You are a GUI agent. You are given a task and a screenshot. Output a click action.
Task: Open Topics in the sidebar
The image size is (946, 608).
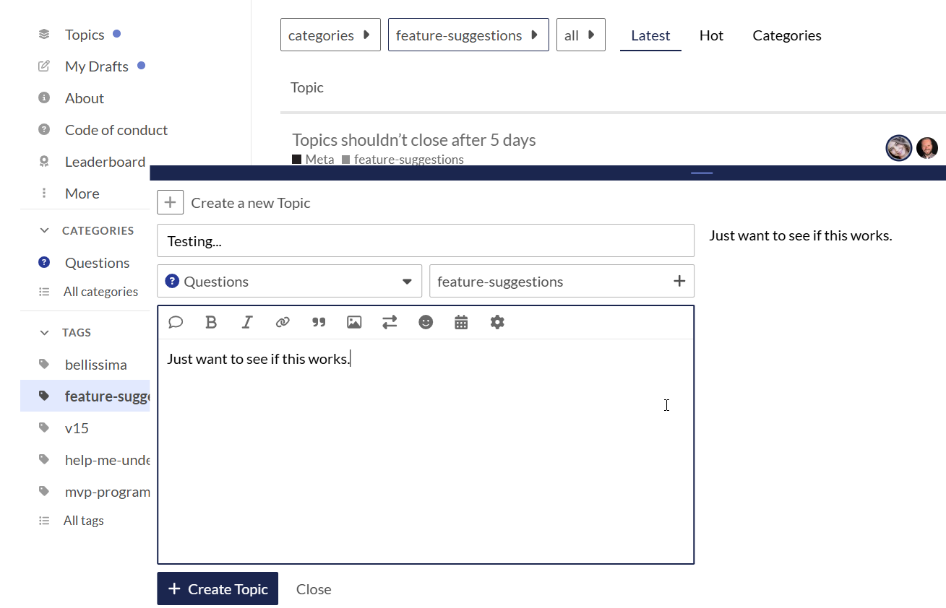85,35
